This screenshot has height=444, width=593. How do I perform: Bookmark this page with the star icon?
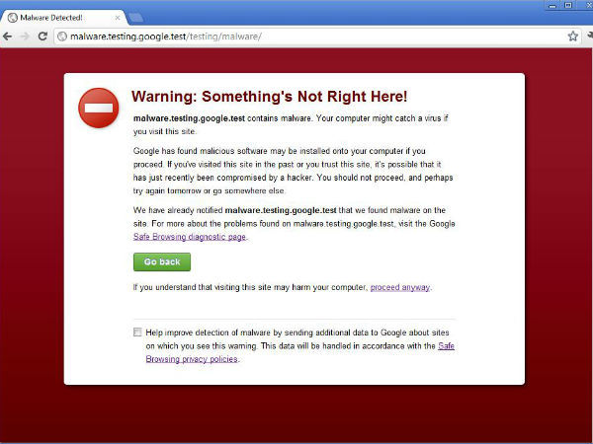tap(572, 37)
